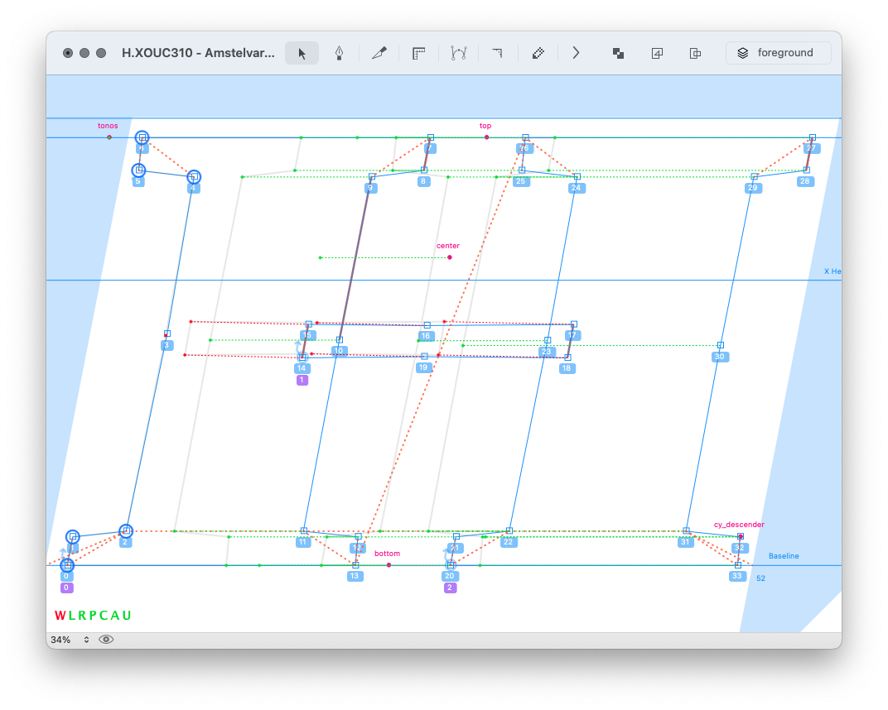
Task: Select the anchor labeled center
Action: coord(450,257)
